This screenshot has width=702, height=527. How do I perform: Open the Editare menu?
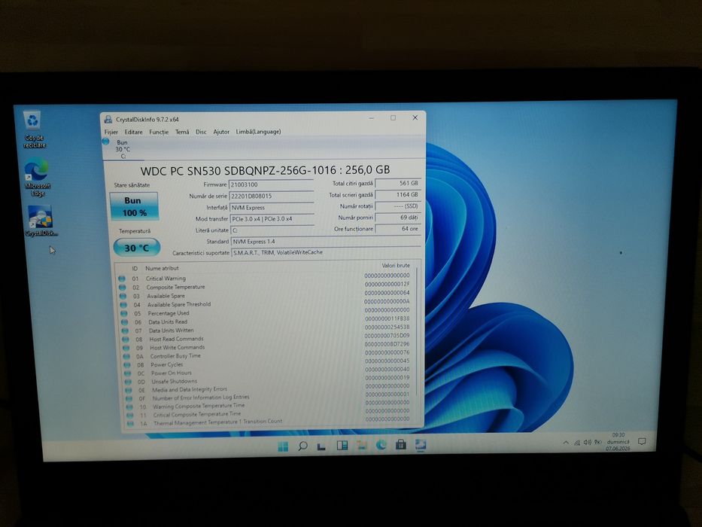click(133, 133)
